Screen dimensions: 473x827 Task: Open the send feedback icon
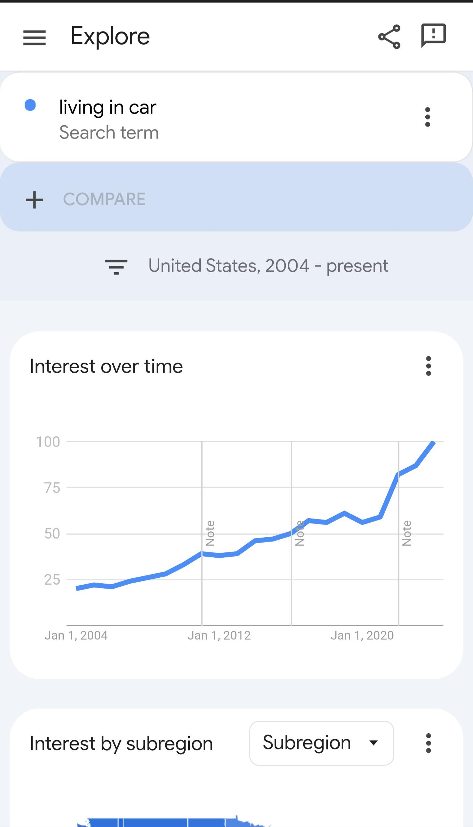tap(433, 35)
